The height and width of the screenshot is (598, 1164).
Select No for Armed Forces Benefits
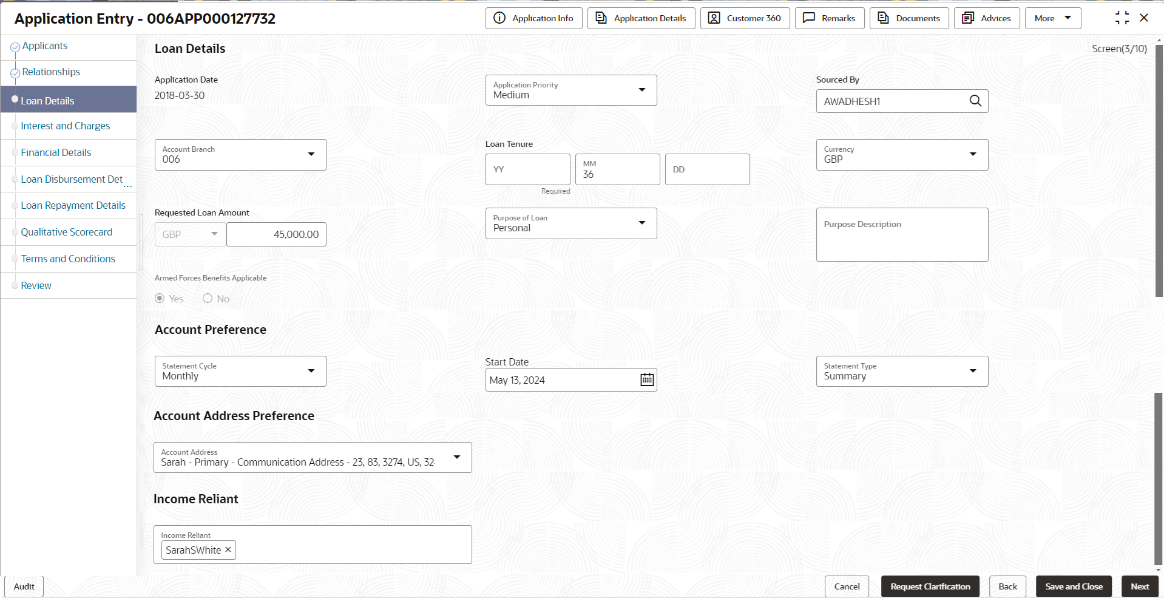pyautogui.click(x=208, y=298)
